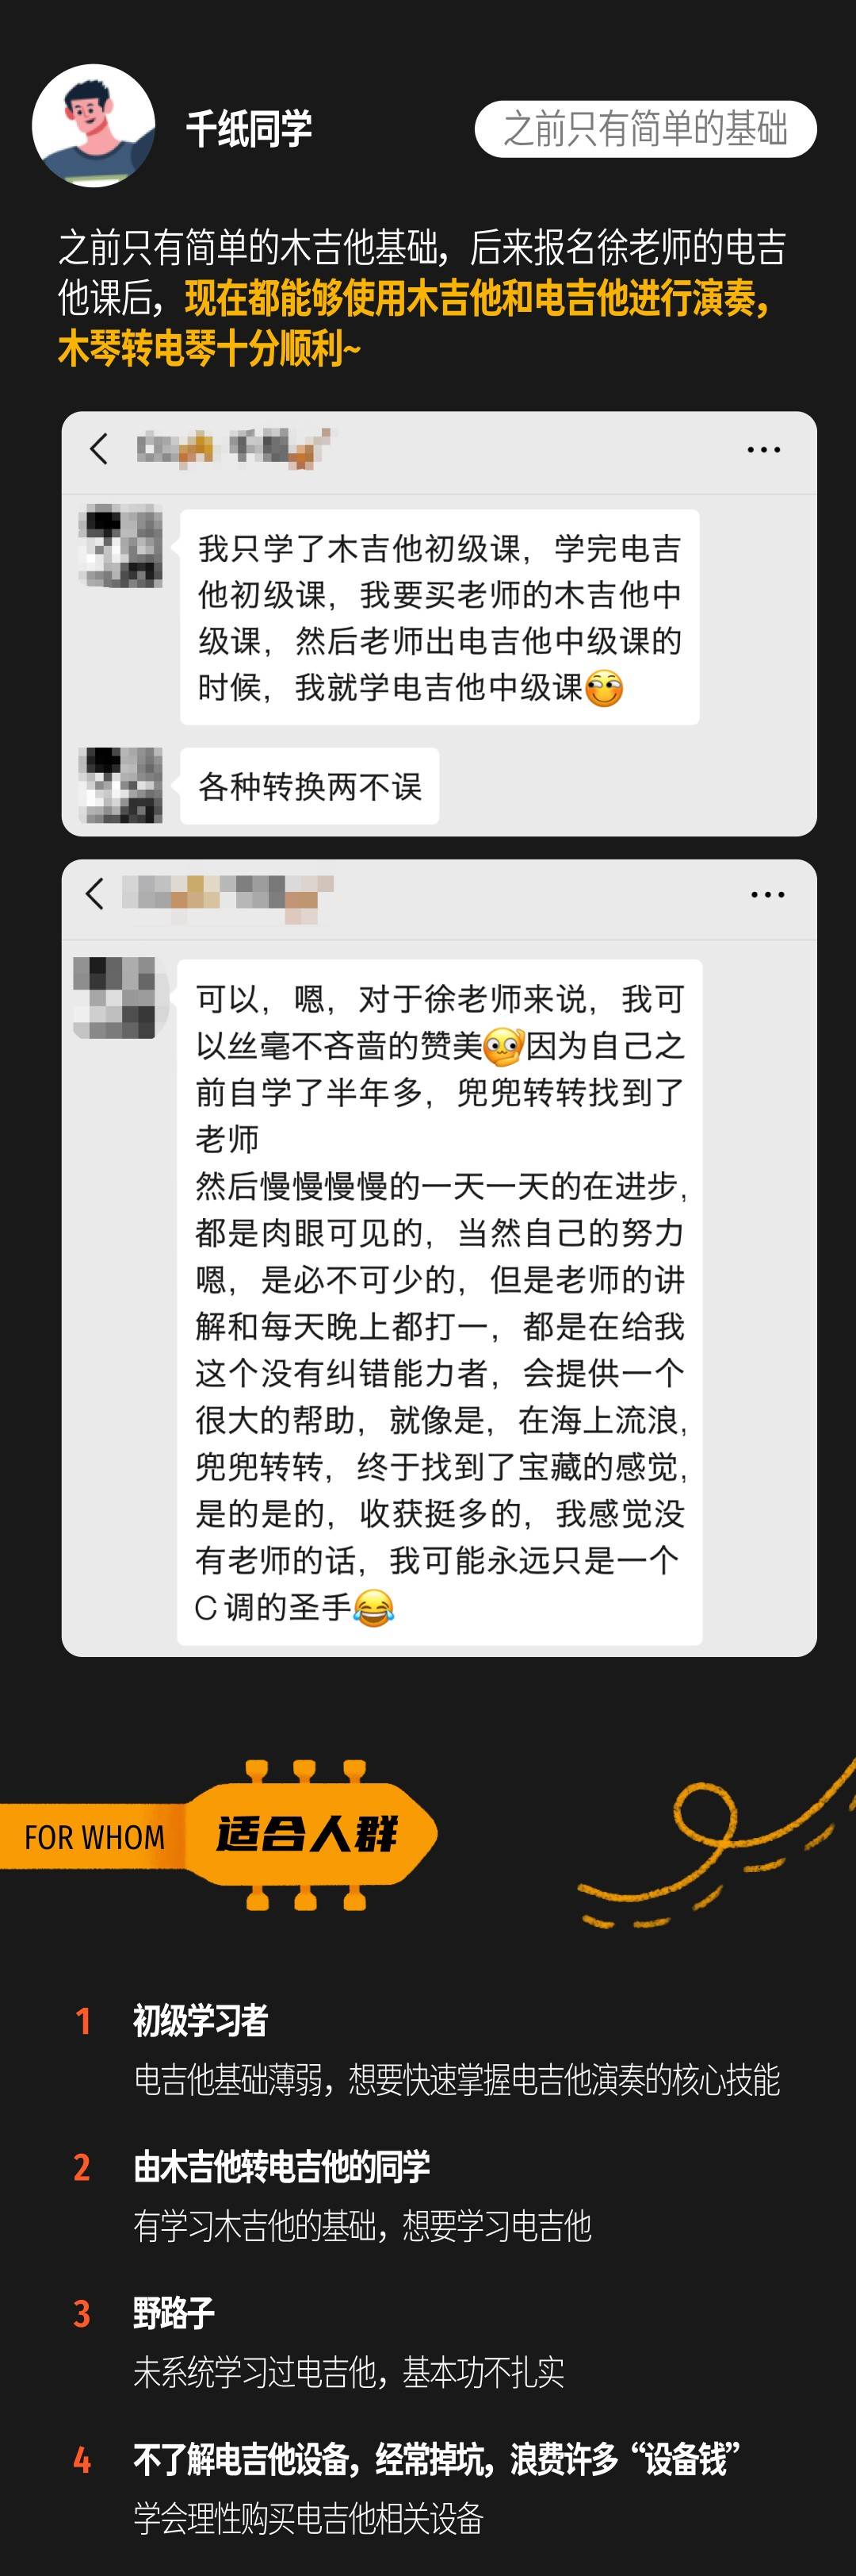Click the blushing emoji after 电吉他中级课
This screenshot has height=2576, width=856.
click(x=604, y=688)
